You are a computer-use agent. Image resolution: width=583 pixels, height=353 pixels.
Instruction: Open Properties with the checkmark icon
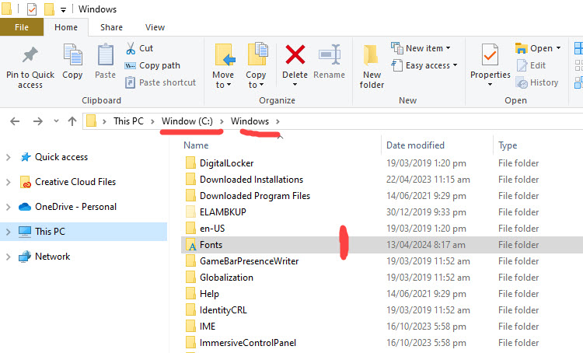(490, 56)
